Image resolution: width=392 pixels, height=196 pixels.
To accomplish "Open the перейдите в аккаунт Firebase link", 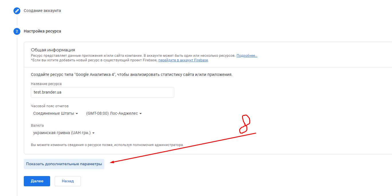I will coord(183,60).
